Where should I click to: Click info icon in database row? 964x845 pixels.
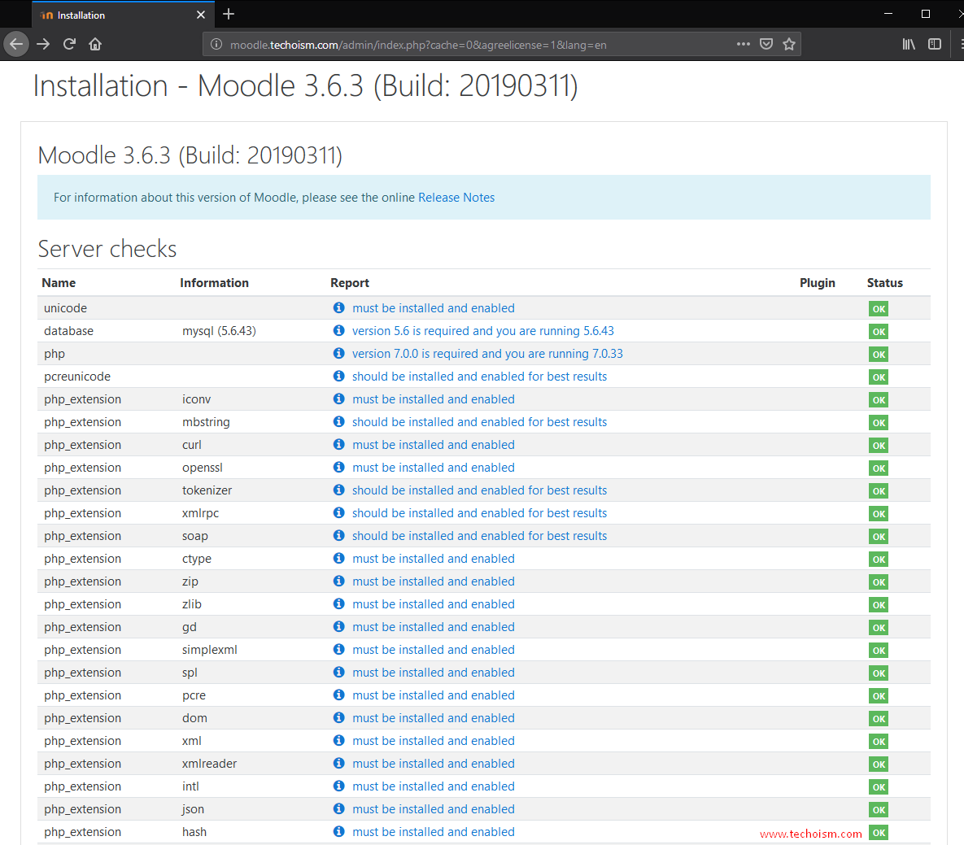338,330
